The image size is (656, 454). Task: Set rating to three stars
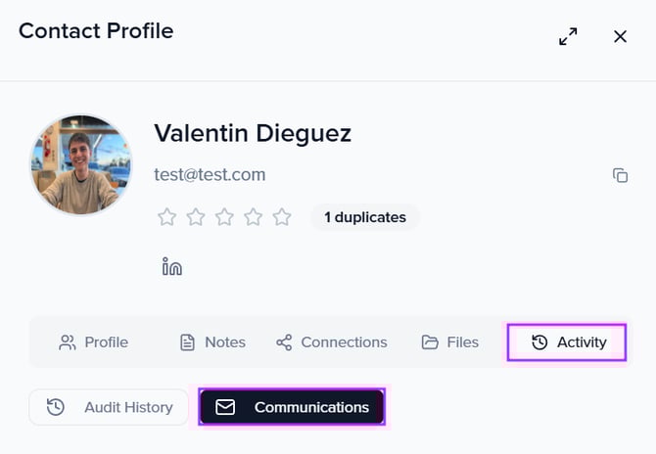(x=224, y=217)
